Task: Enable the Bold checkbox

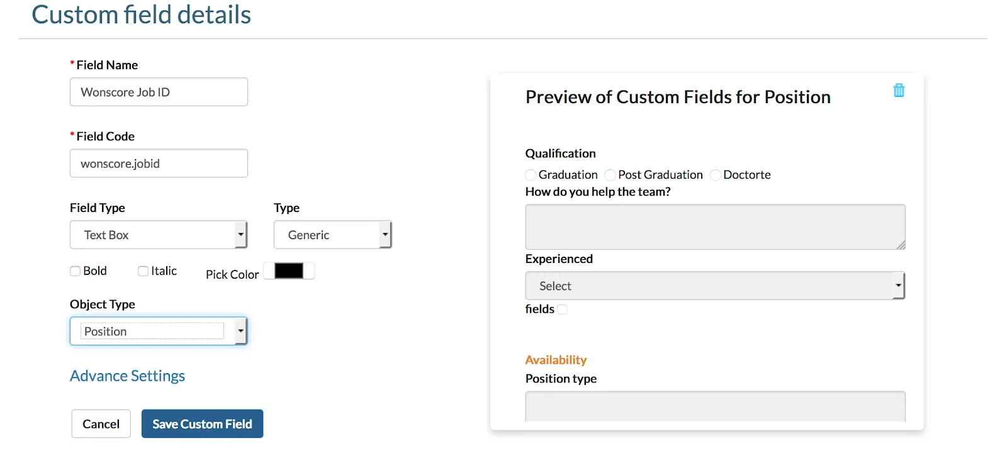Action: coord(76,271)
